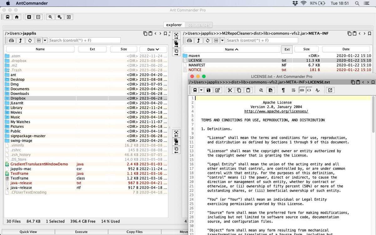
Task: Click the minus box icon in main toolbar
Action: [38, 17]
